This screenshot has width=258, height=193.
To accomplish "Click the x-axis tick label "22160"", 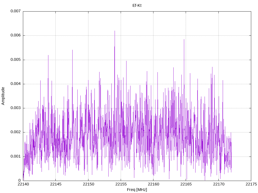I will (153, 184).
